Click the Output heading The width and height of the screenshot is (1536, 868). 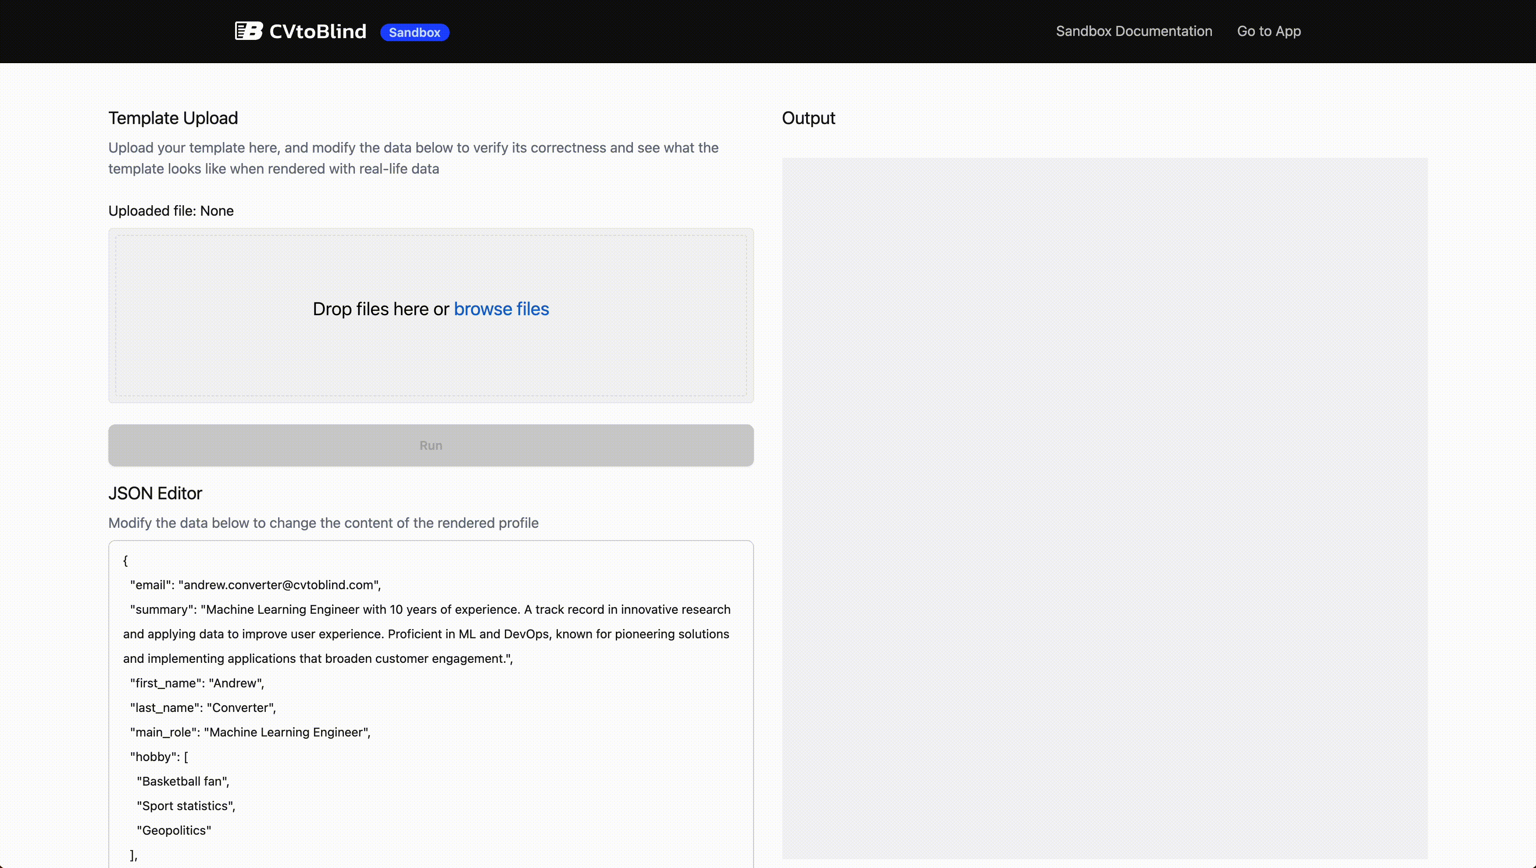click(x=808, y=118)
